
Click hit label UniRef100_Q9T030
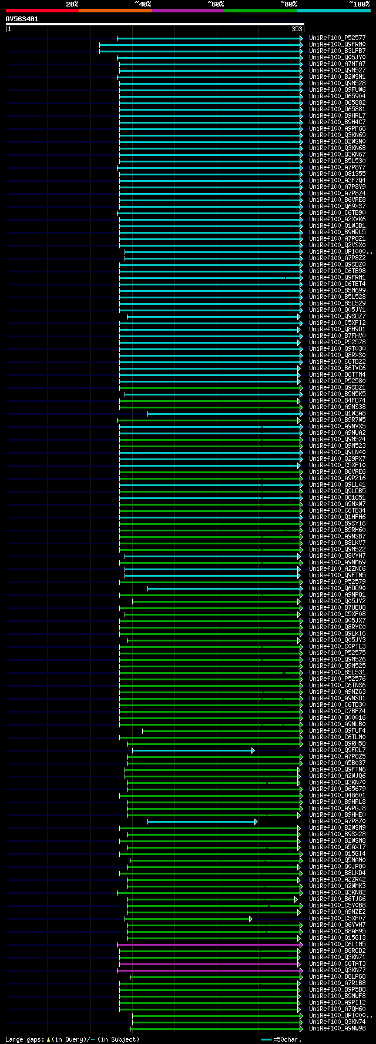pyautogui.click(x=337, y=349)
